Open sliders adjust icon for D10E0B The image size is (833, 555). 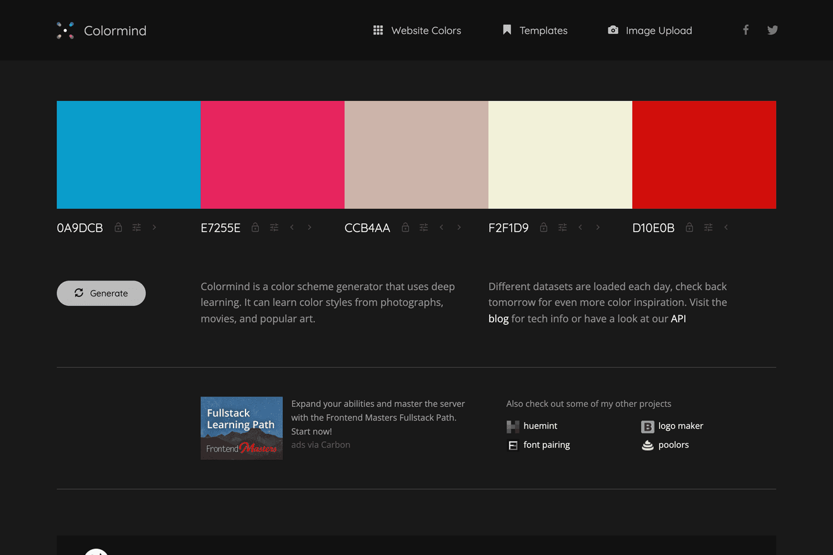[708, 228]
